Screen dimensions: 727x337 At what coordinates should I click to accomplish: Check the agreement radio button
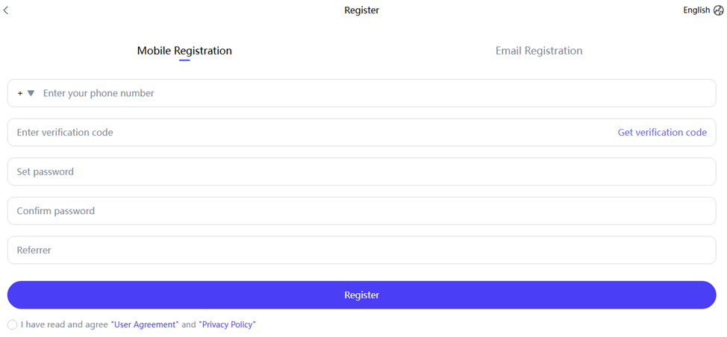tap(12, 325)
